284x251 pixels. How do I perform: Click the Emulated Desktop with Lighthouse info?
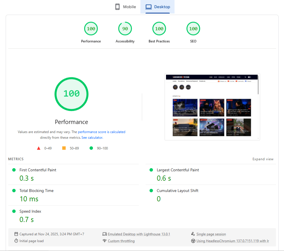point(139,234)
